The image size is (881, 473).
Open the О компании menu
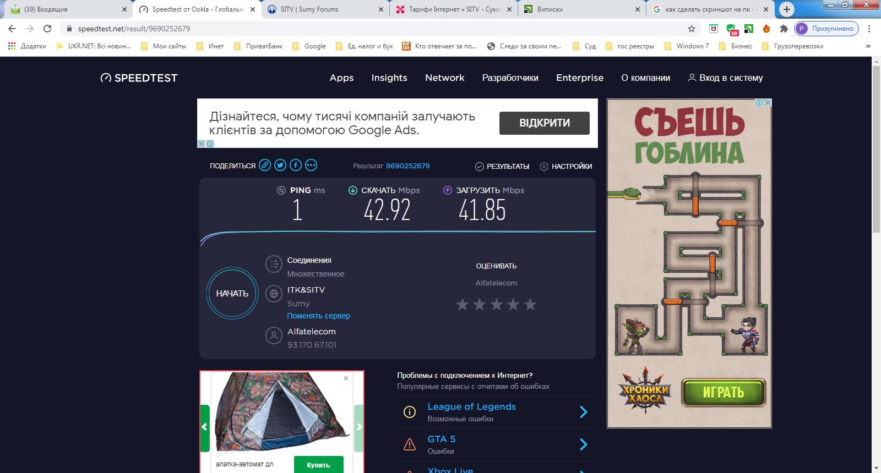[646, 78]
